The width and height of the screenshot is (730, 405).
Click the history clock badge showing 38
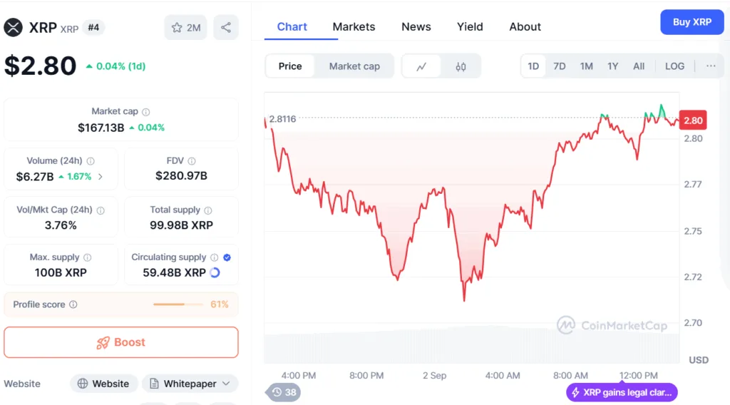point(284,392)
